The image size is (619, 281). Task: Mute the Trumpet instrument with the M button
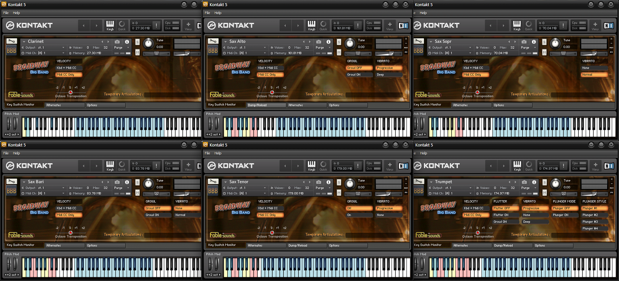pyautogui.click(x=544, y=193)
